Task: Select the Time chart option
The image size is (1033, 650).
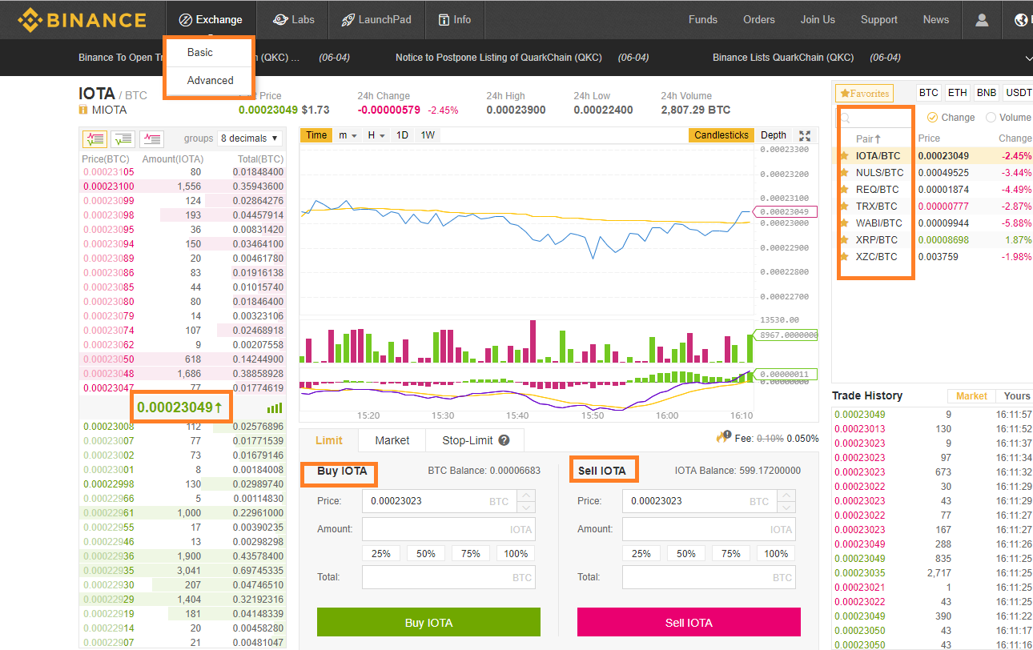Action: [317, 135]
